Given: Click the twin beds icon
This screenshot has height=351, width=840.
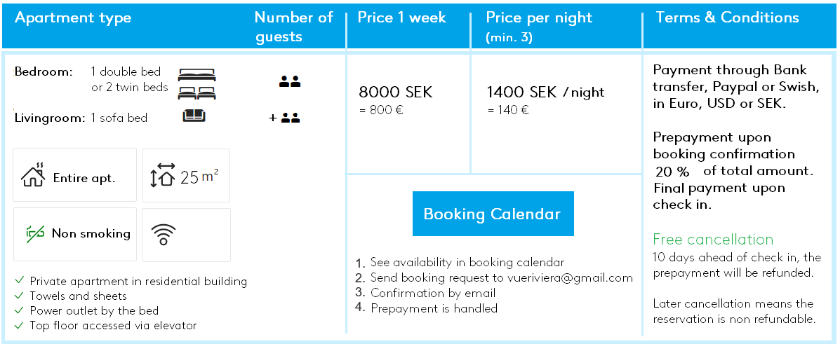Looking at the screenshot, I should (196, 93).
